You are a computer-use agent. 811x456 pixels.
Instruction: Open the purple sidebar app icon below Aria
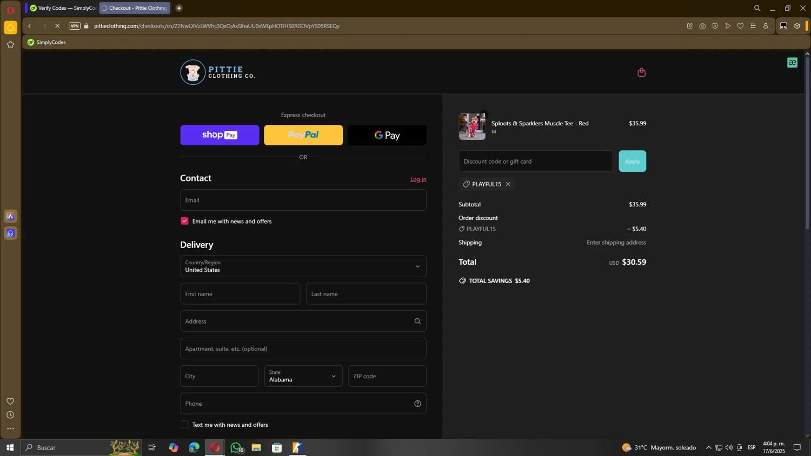point(10,233)
